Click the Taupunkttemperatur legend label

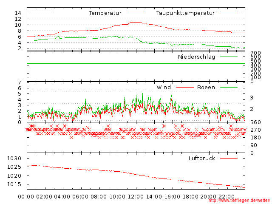click(x=185, y=13)
